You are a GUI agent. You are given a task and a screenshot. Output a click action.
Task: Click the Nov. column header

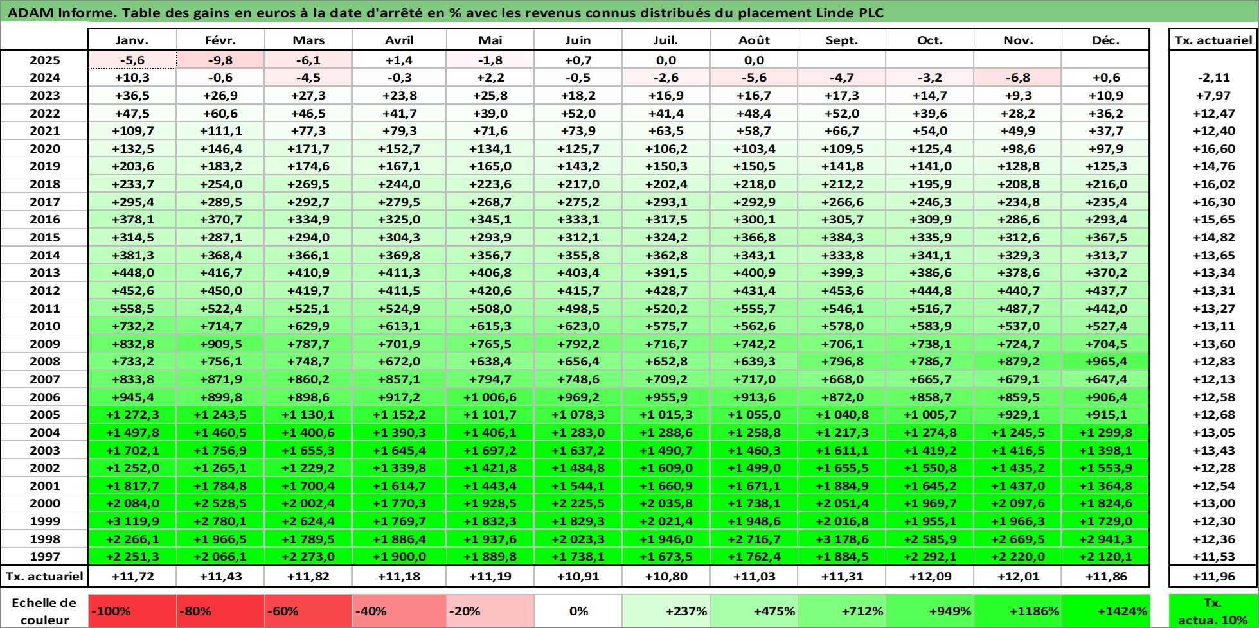[1018, 40]
